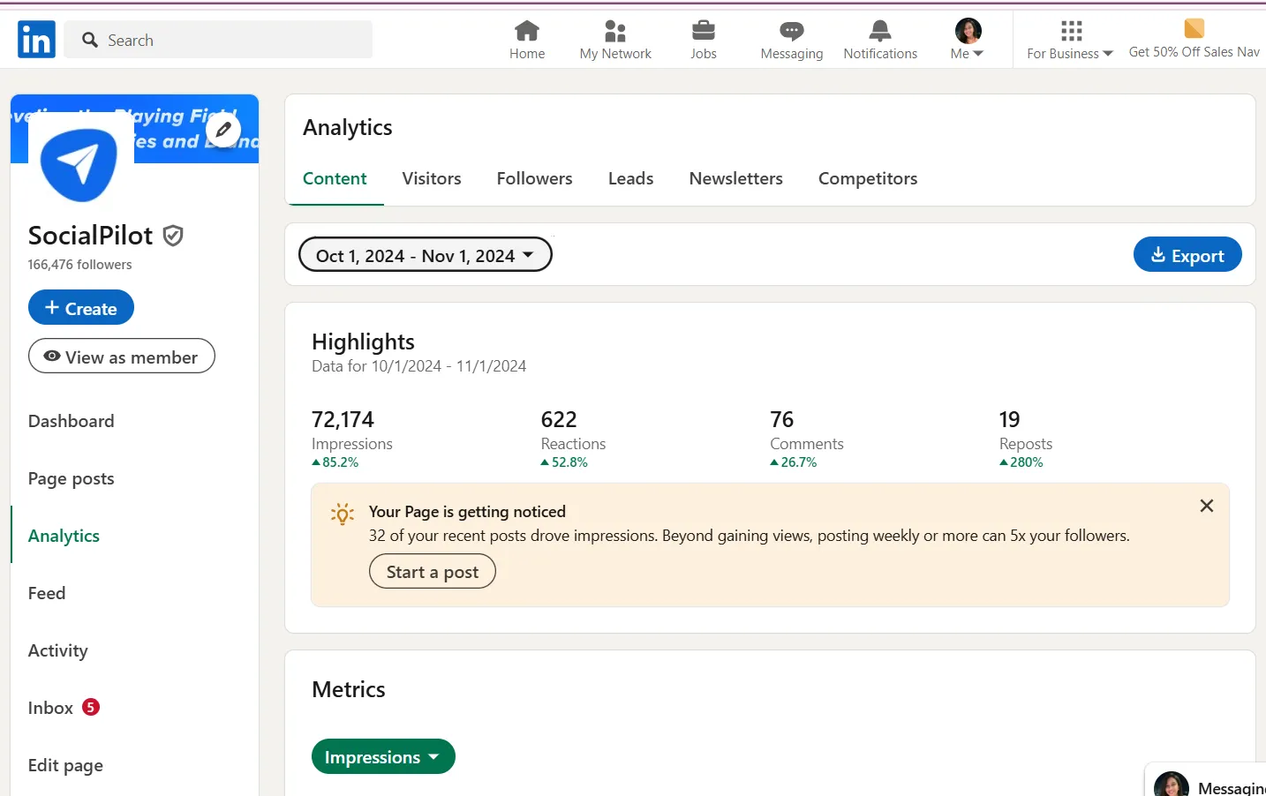Open the Messaging overlay at bottom
1266x796 pixels.
click(x=1207, y=781)
